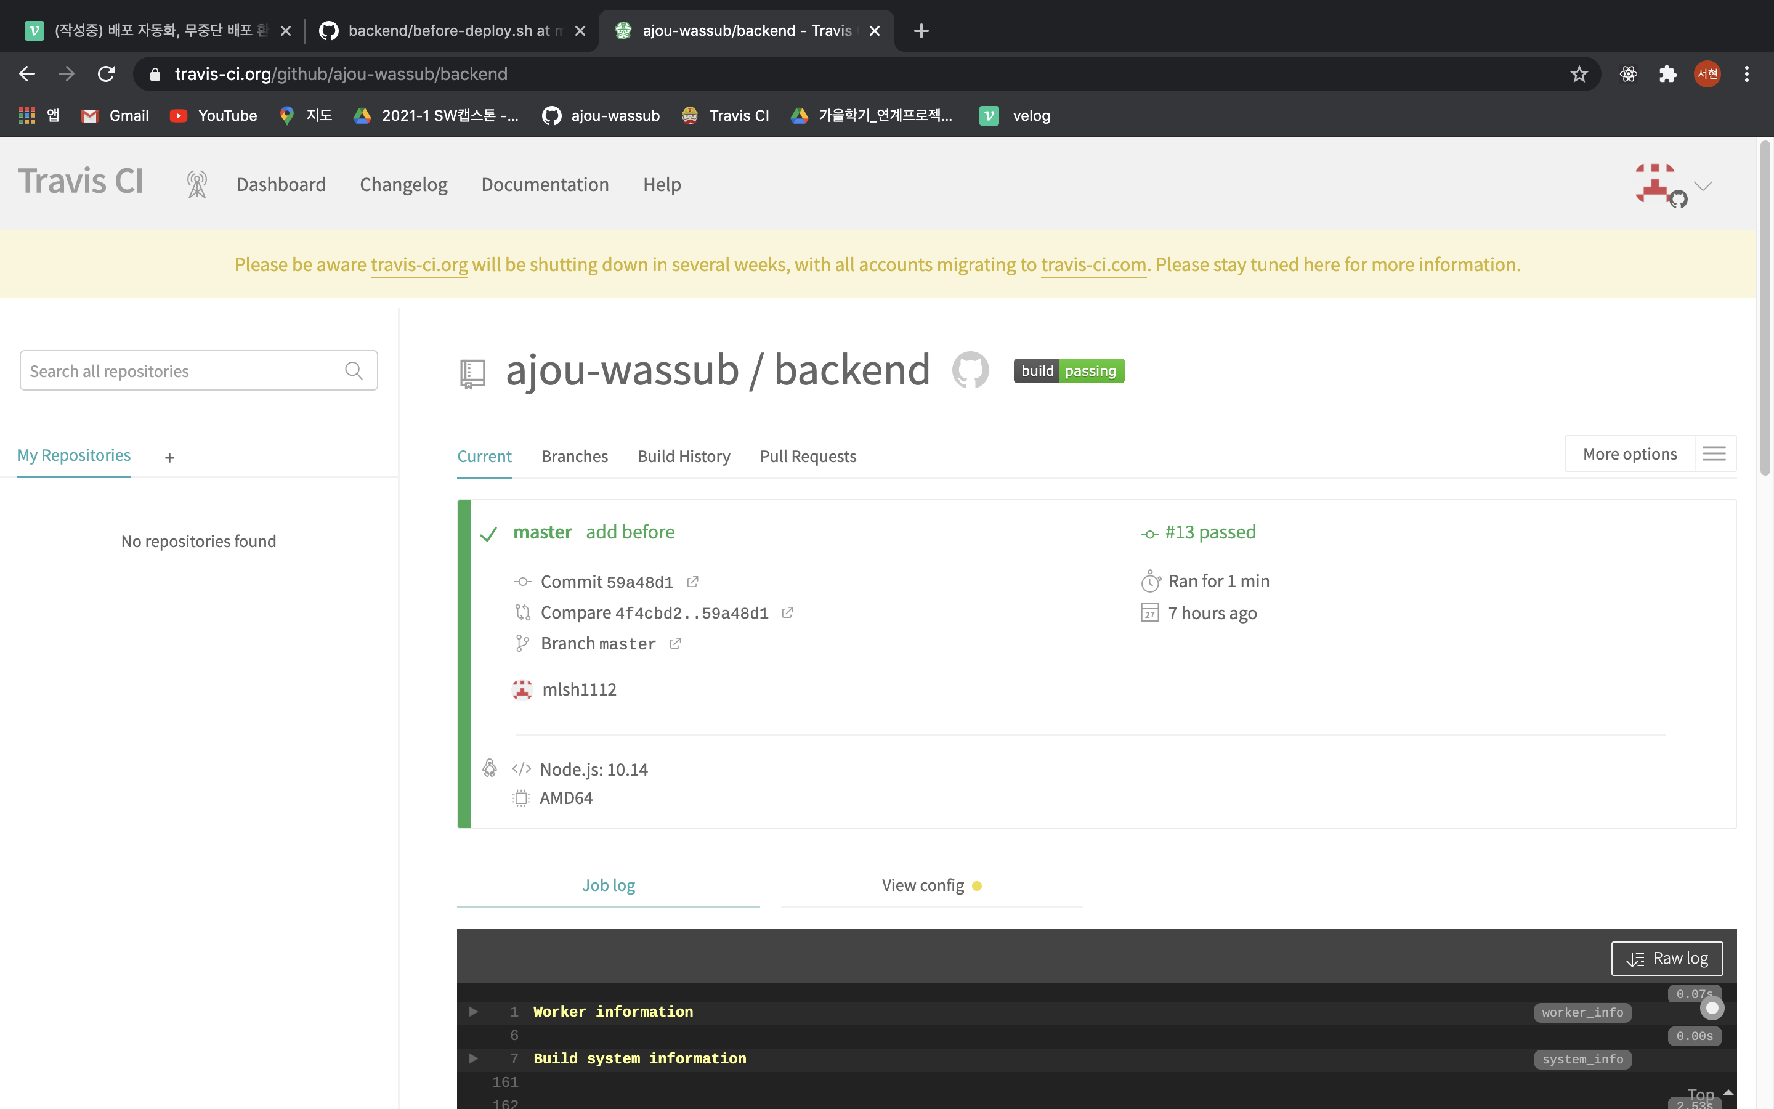Open the apps grid bookmark
Screen dimensions: 1774x1109
tap(38, 115)
